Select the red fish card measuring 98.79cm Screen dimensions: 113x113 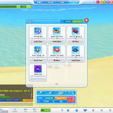coord(76,35)
